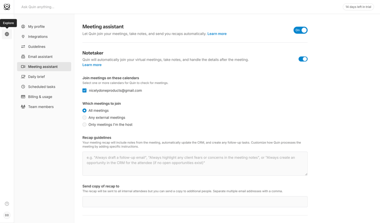Click the Integrations plug icon
This screenshot has height=223, width=380.
click(23, 37)
